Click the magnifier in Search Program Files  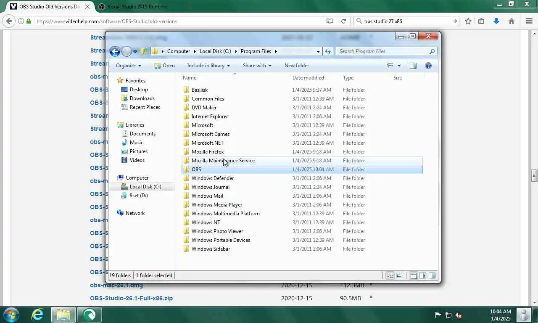tap(432, 51)
